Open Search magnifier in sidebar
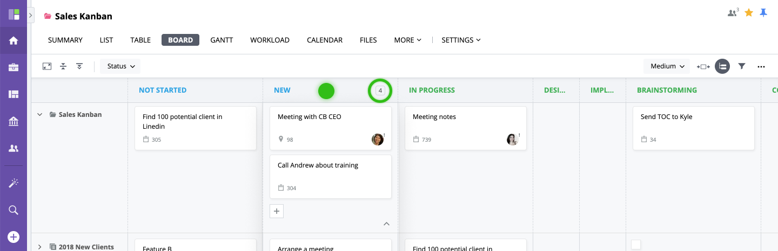Image resolution: width=778 pixels, height=251 pixels. click(x=14, y=210)
